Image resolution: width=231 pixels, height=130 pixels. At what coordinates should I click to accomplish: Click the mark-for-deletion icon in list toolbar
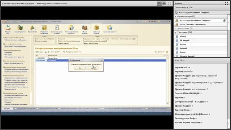pos(52,52)
